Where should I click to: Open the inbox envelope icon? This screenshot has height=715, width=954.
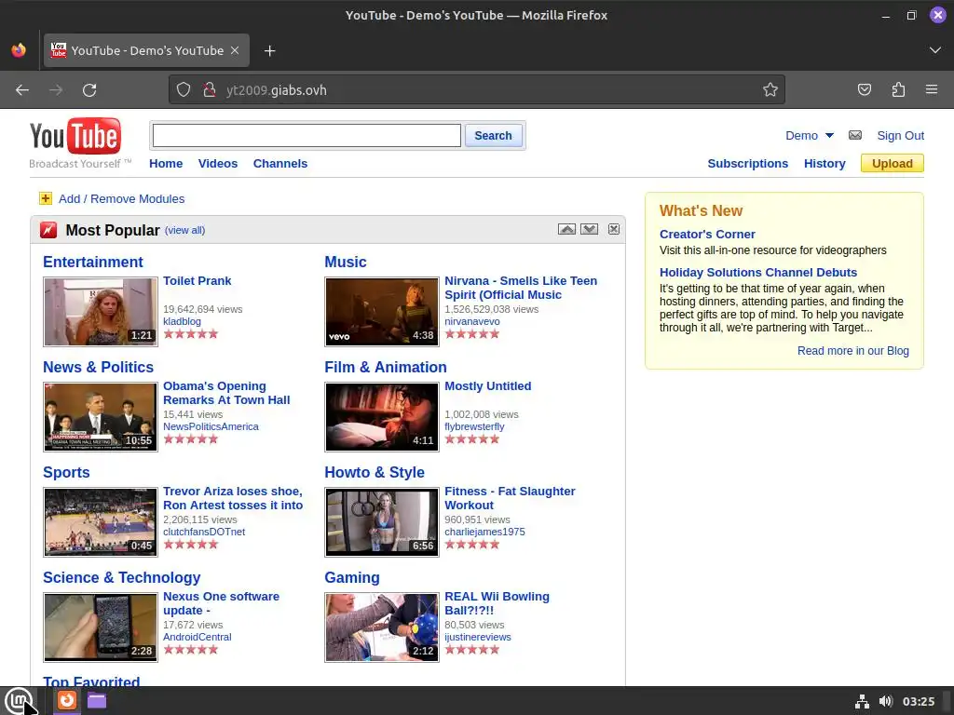click(855, 135)
